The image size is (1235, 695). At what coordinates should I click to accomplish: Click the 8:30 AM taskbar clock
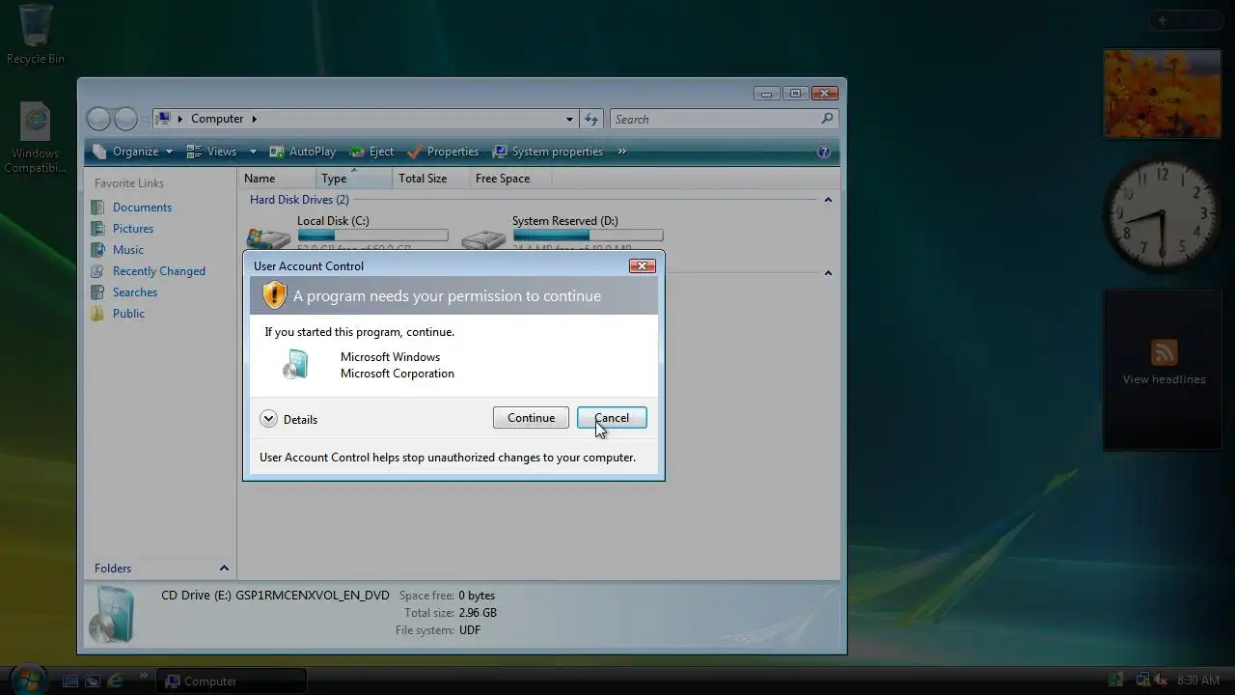tap(1198, 681)
